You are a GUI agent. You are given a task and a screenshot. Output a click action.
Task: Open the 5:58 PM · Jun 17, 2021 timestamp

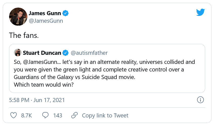37,100
